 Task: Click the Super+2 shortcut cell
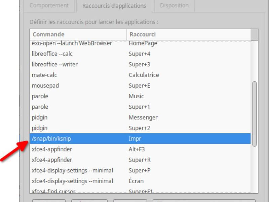(139, 128)
